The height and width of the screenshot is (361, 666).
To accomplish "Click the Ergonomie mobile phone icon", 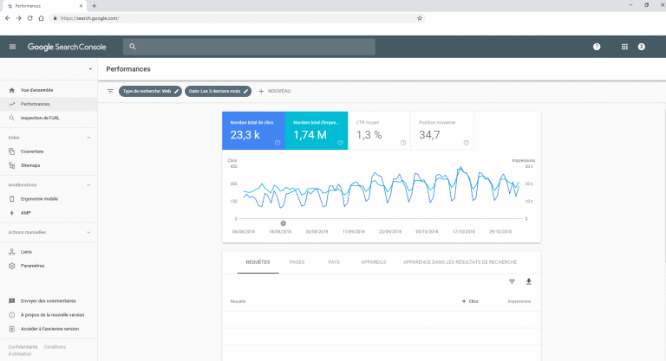I will click(12, 198).
